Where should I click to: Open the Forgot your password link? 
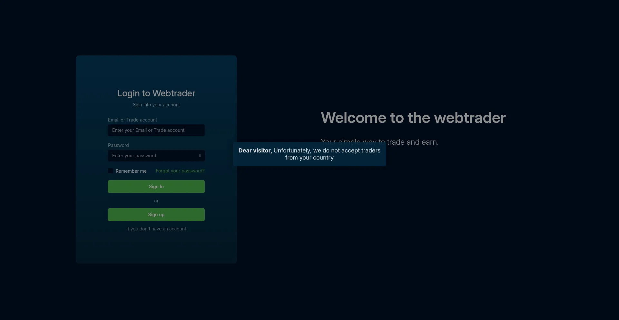(180, 171)
